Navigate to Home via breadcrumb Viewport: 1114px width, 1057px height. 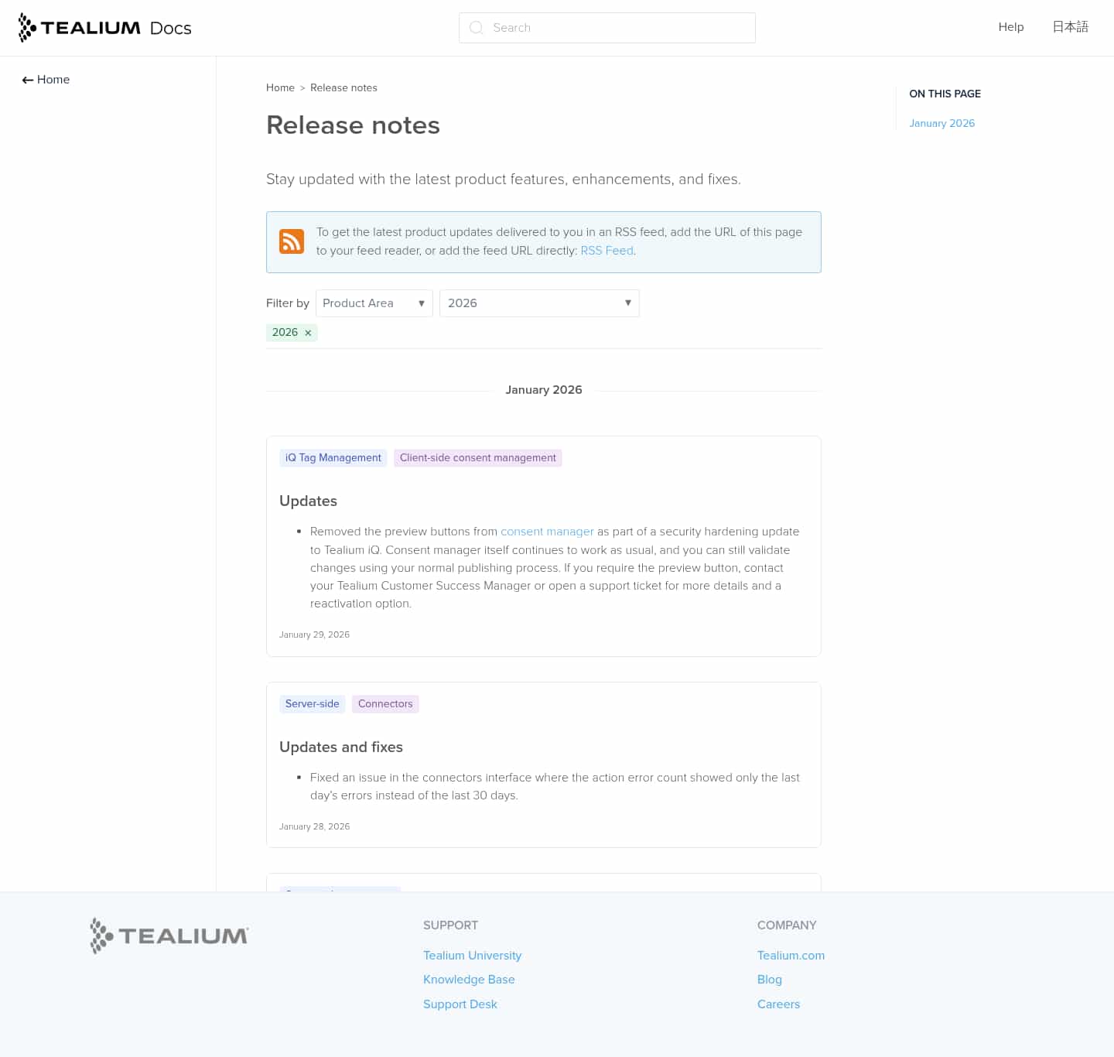[280, 87]
